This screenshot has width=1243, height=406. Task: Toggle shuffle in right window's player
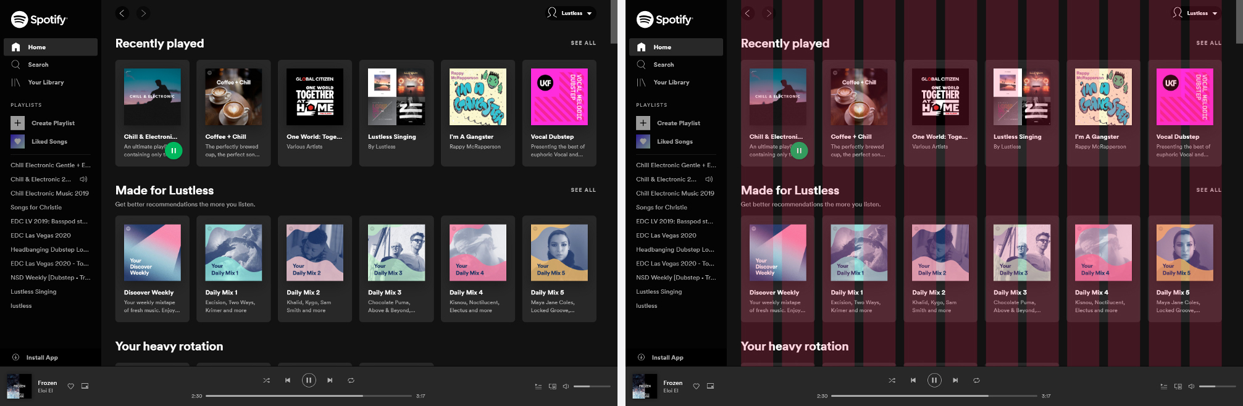coord(892,380)
